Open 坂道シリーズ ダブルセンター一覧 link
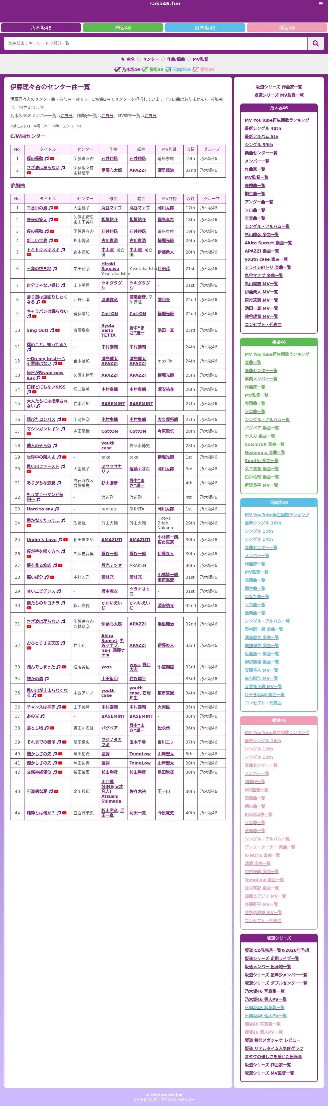Screen dimensions: 328x1106 click(x=276, y=983)
